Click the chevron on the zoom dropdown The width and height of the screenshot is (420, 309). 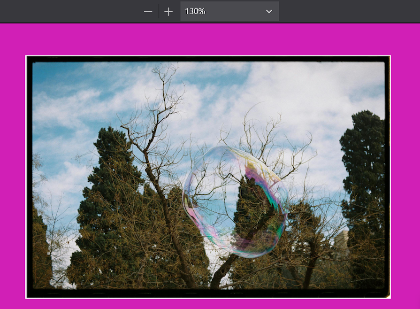pyautogui.click(x=268, y=11)
